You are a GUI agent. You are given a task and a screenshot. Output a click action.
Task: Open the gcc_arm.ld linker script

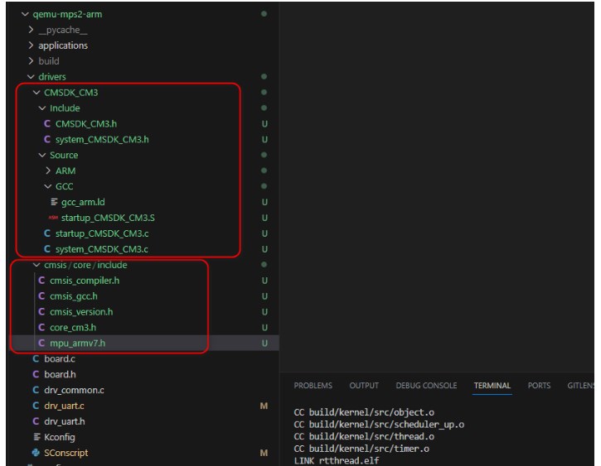pos(83,202)
